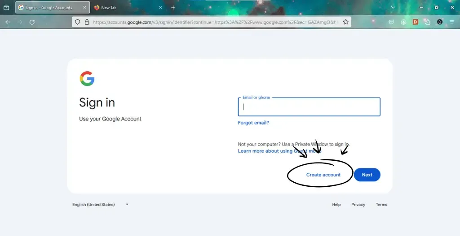Focus the Email or phone input field

(309, 107)
